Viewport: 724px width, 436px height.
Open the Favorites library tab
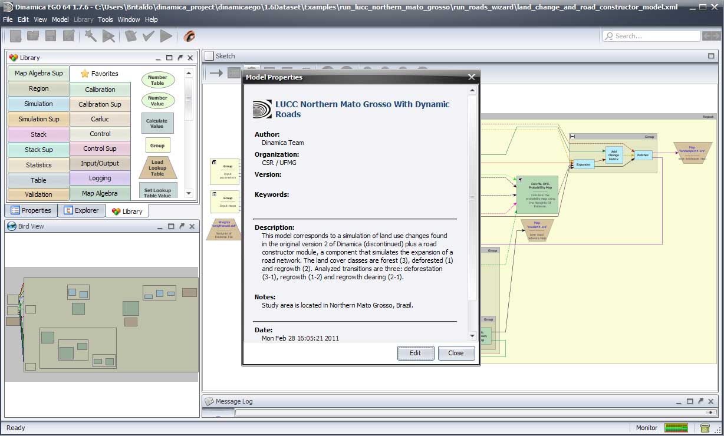pyautogui.click(x=99, y=74)
